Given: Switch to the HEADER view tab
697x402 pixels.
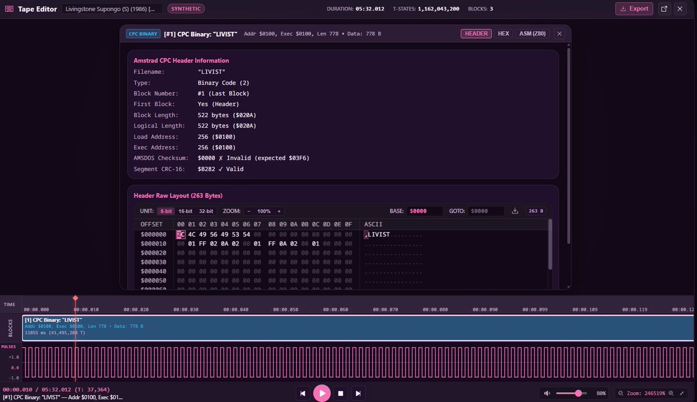Looking at the screenshot, I should [476, 34].
